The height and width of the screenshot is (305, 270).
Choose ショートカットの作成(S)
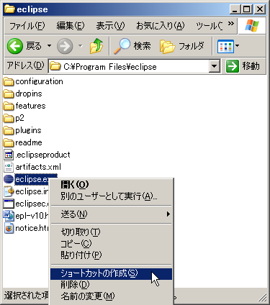click(x=111, y=274)
